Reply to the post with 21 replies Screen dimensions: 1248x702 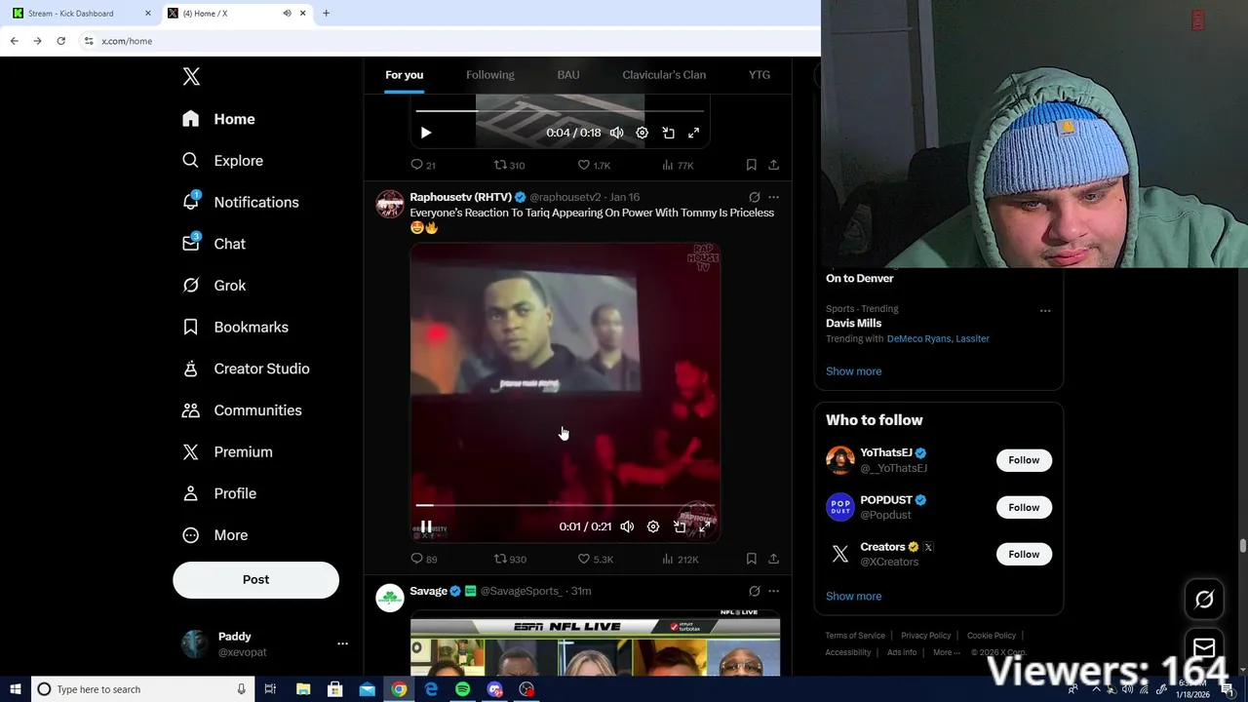pyautogui.click(x=423, y=165)
